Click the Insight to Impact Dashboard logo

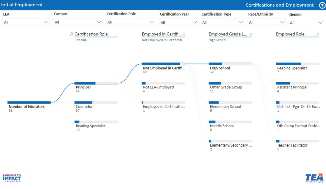pos(11,178)
